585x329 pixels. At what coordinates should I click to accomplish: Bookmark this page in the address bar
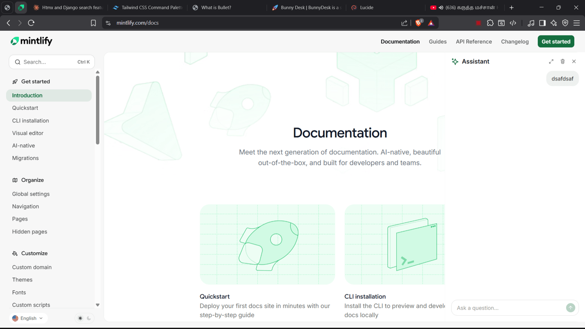click(x=93, y=23)
